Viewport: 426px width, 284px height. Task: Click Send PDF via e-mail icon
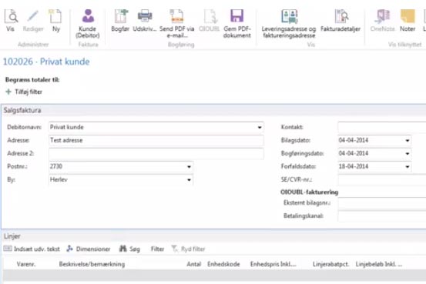pos(176,16)
